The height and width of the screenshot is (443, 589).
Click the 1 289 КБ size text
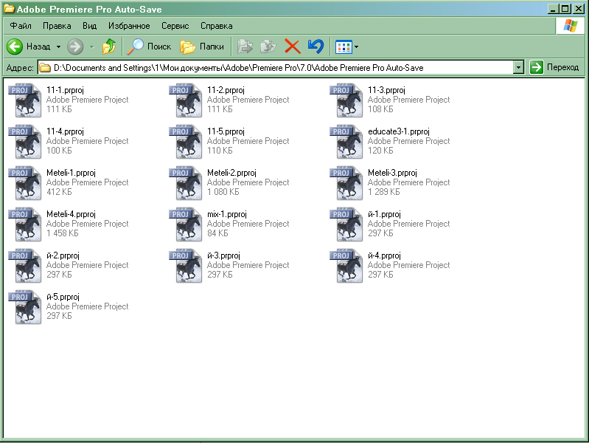click(x=384, y=192)
